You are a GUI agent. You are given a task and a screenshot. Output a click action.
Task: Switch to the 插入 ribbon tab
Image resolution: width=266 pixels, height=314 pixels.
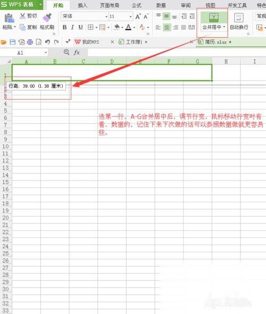(82, 5)
